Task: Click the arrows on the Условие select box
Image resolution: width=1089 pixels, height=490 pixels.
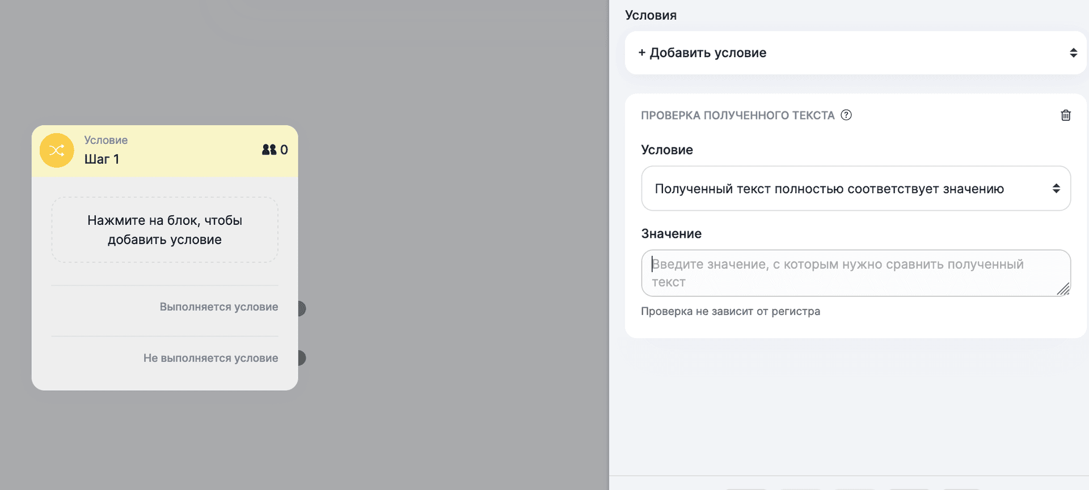Action: point(1056,189)
